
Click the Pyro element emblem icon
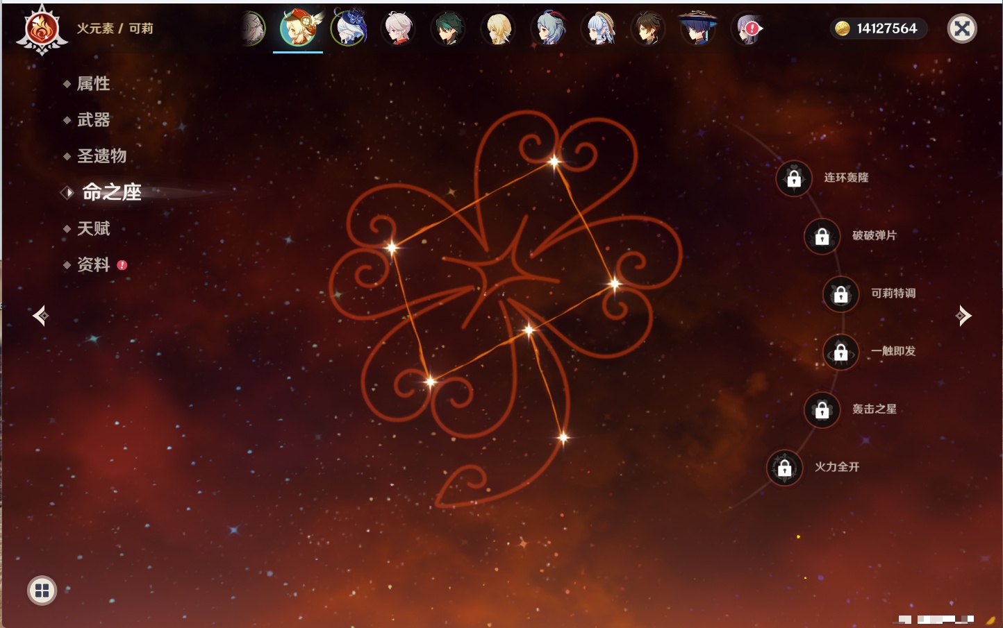point(42,29)
